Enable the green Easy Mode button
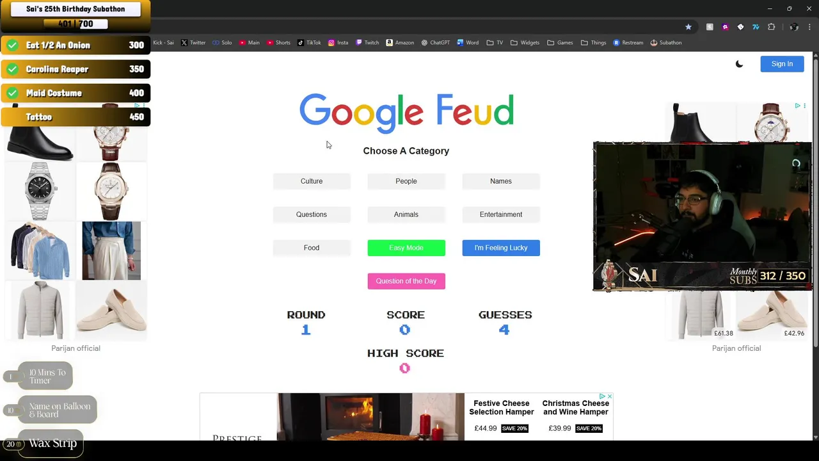Viewport: 819px width, 461px height. [406, 248]
